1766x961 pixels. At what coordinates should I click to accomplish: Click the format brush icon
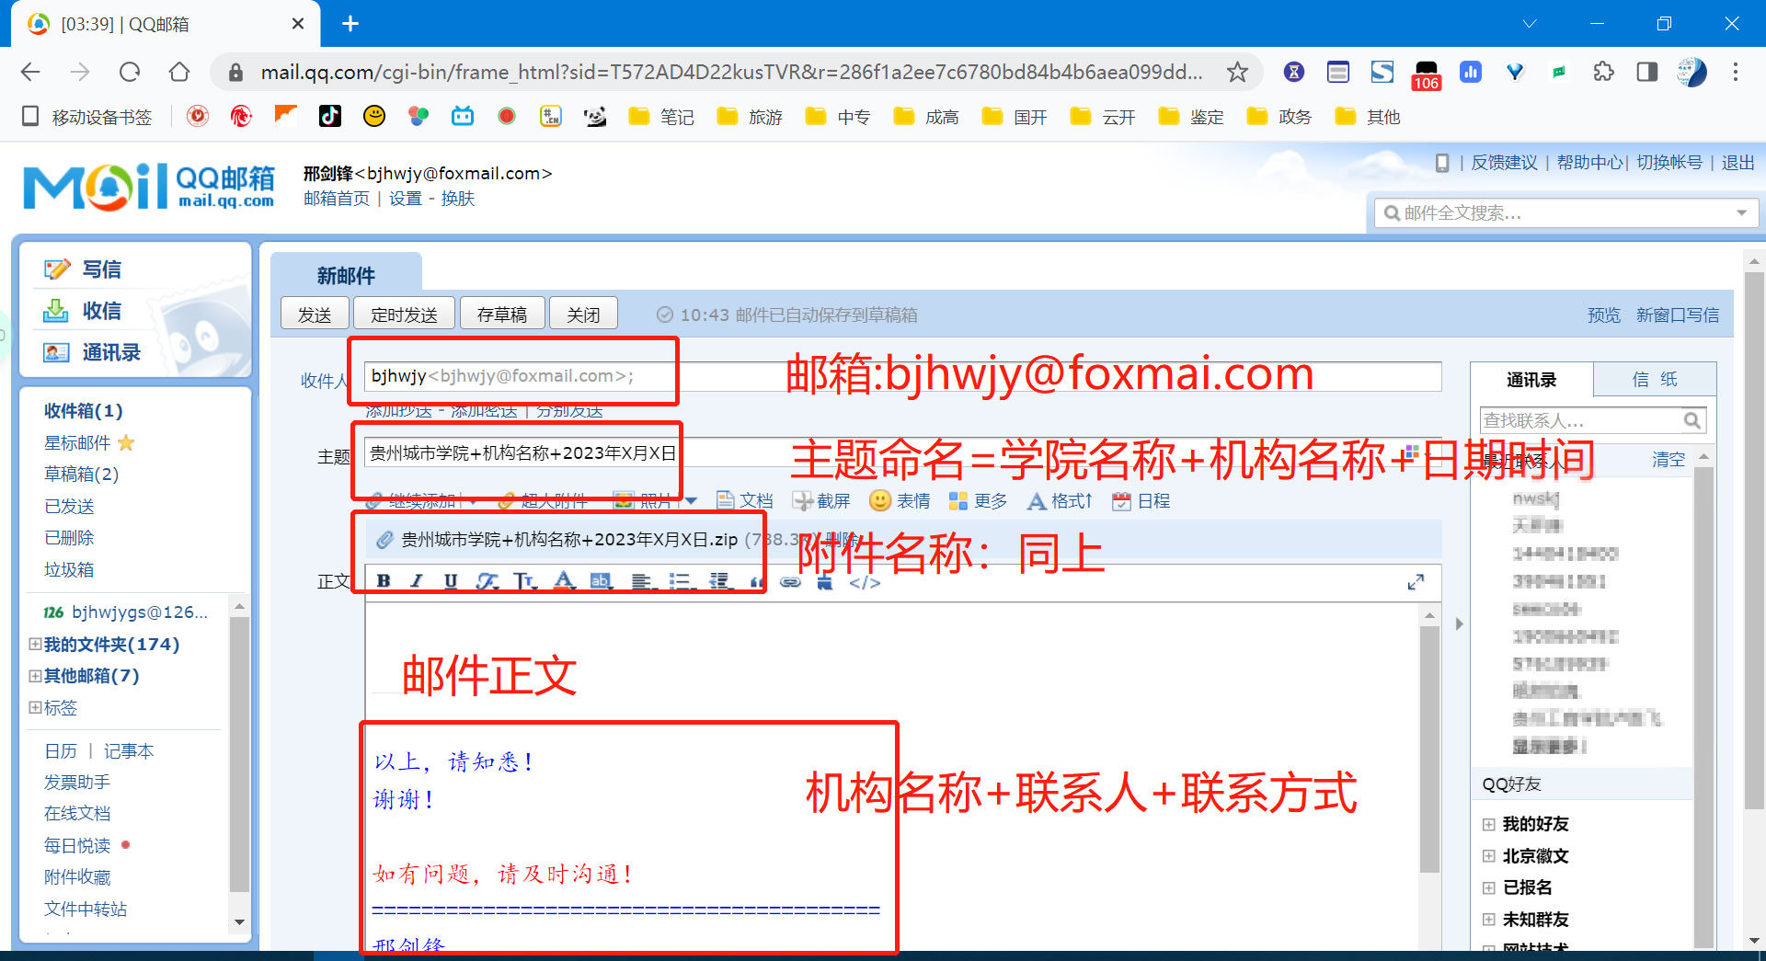824,582
